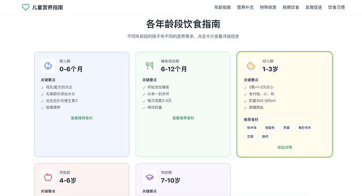The image size is (362, 196).
Task: Click the 7-10岁 card heading
Action: (x=171, y=181)
